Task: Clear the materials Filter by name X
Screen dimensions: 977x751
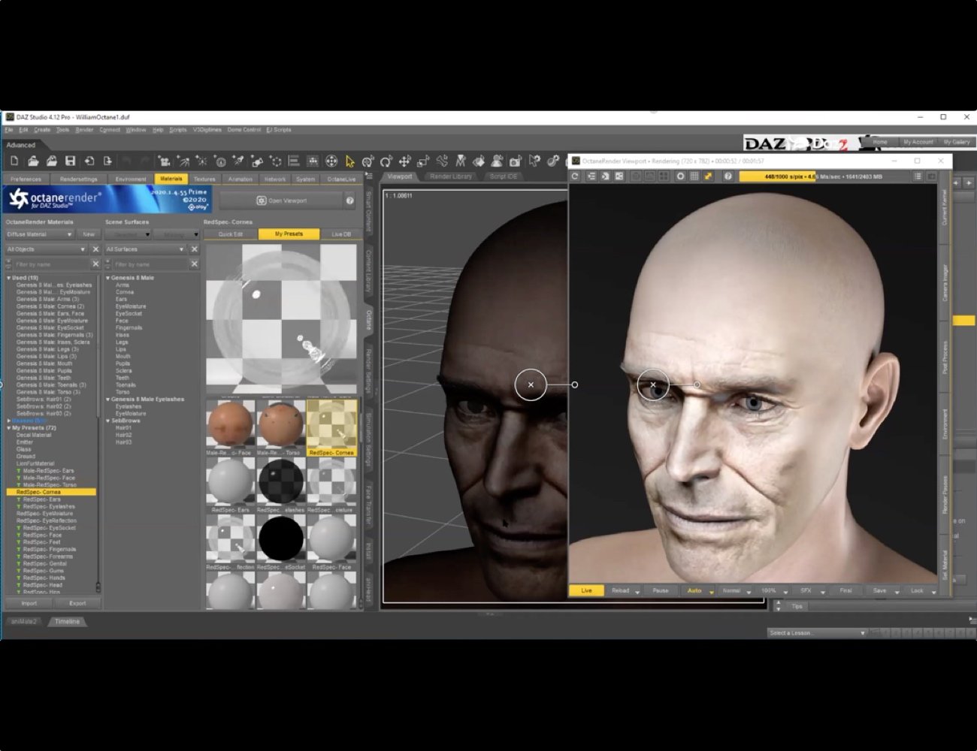Action: pos(95,264)
